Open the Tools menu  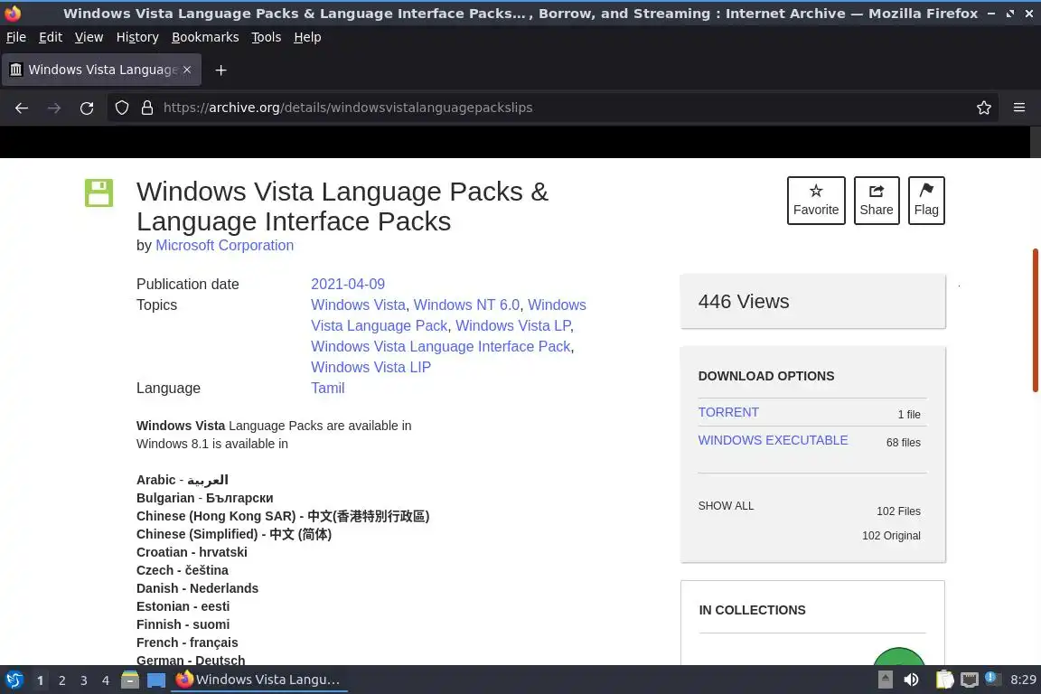[267, 37]
